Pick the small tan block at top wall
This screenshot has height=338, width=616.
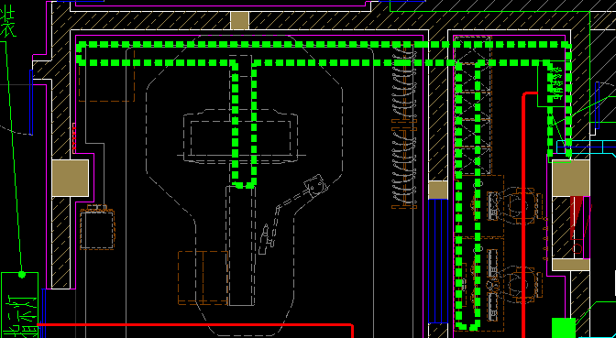tap(239, 21)
